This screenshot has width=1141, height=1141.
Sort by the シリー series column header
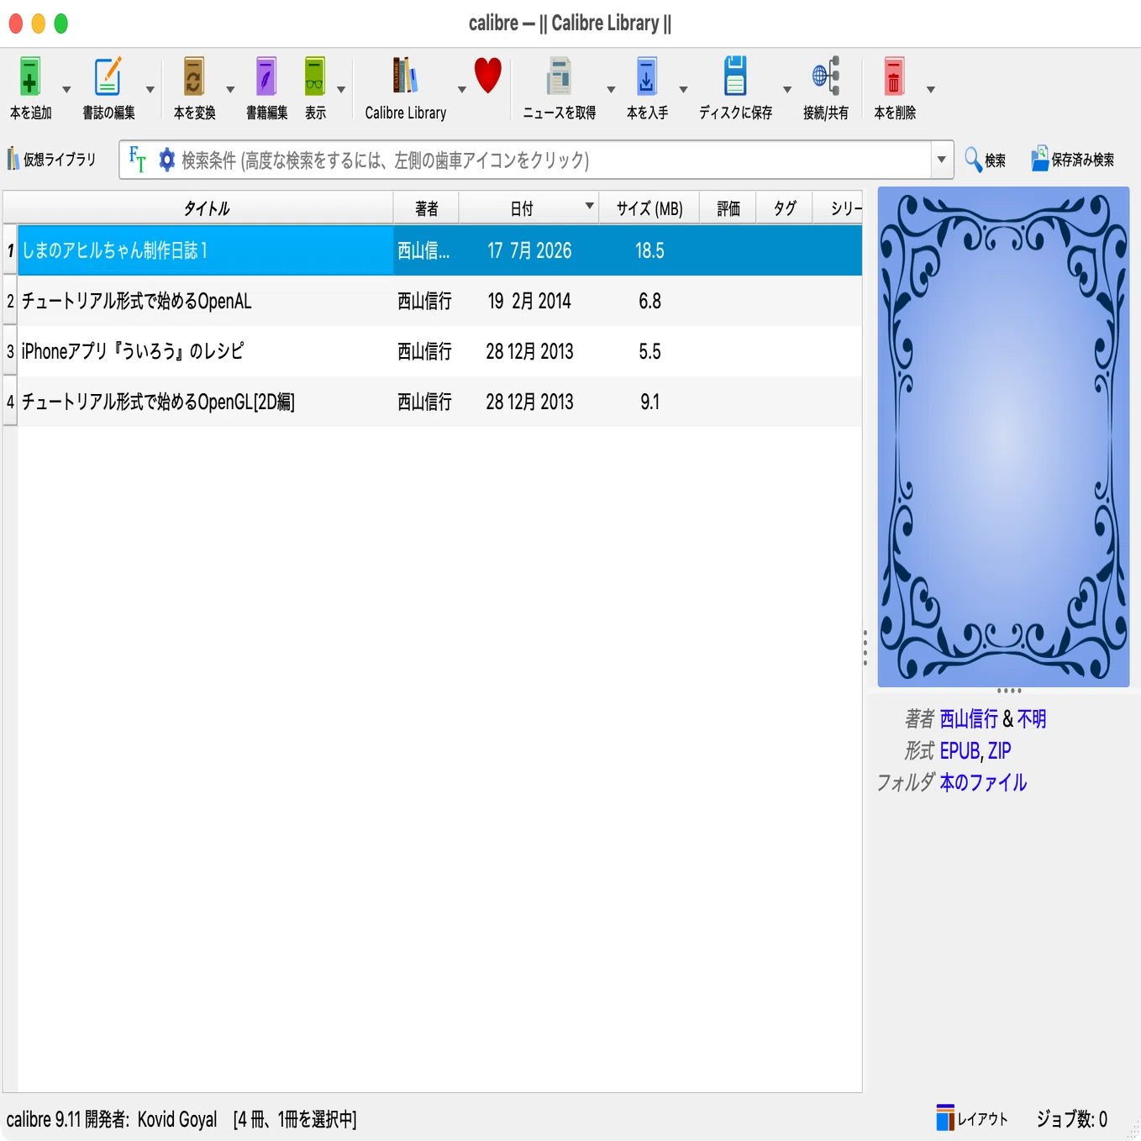point(837,208)
